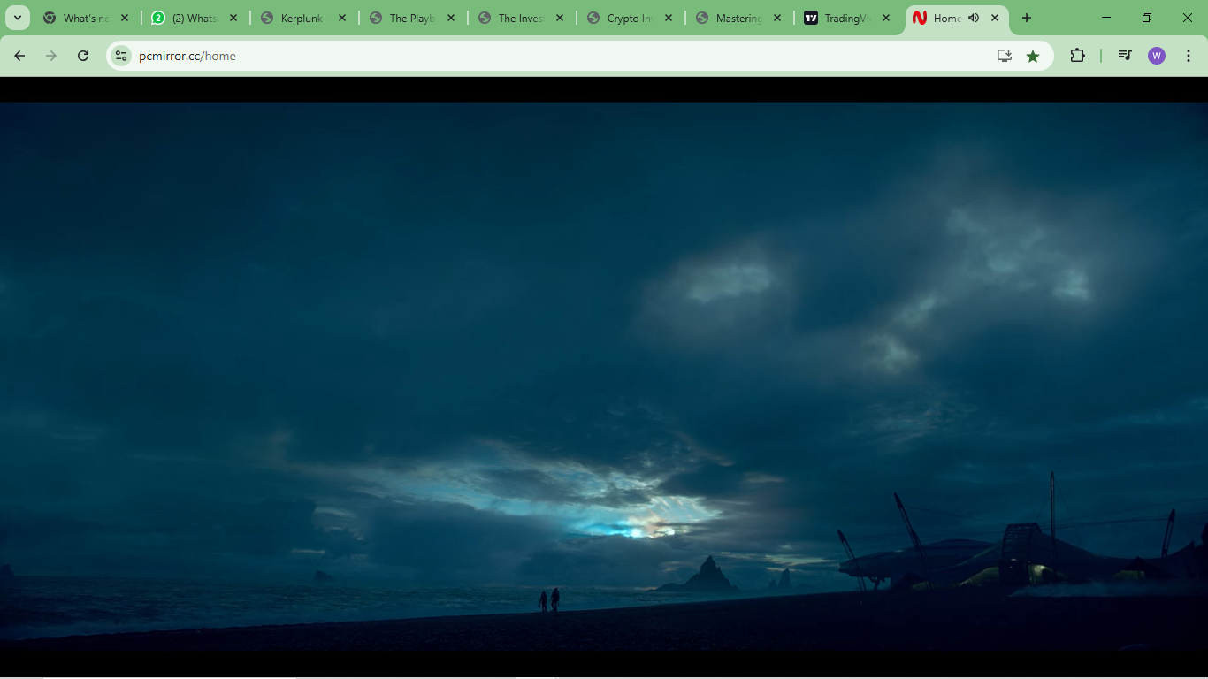Open Chrome three-dot menu
The width and height of the screenshot is (1208, 679).
1189,56
